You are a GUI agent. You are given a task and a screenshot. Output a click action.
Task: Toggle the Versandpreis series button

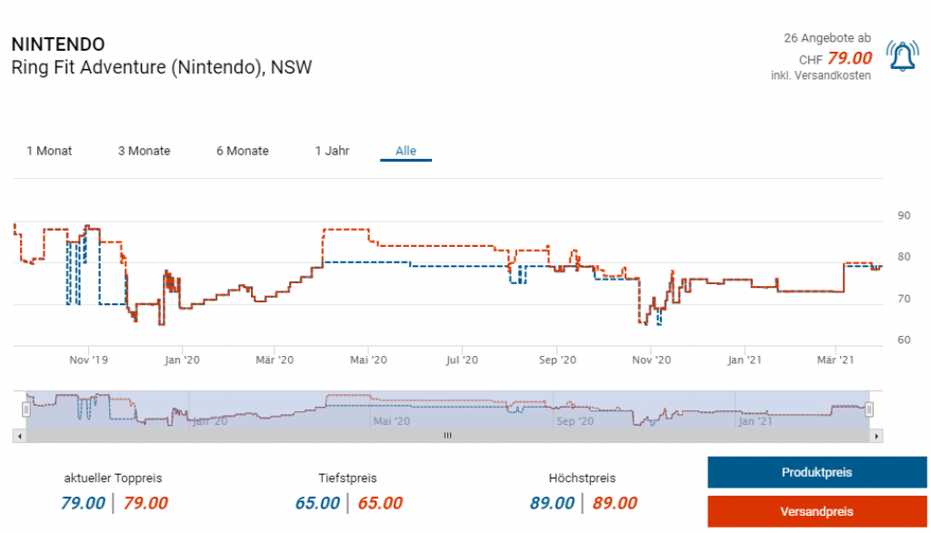pyautogui.click(x=816, y=511)
